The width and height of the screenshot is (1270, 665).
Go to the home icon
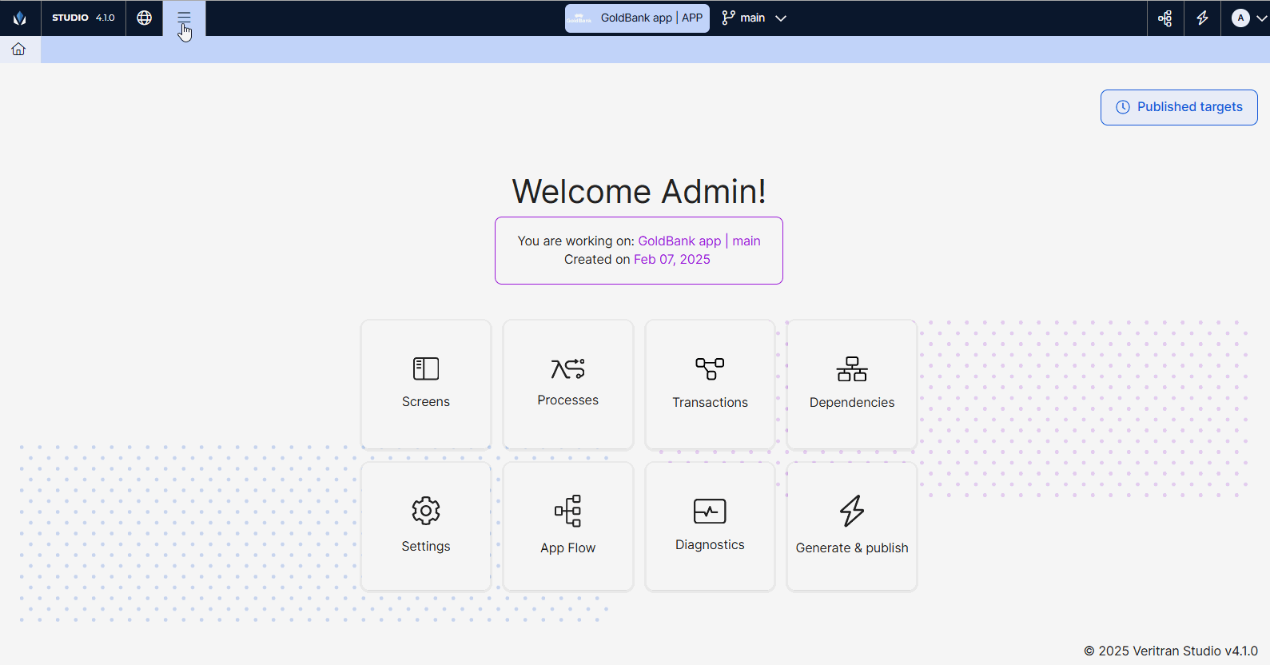pyautogui.click(x=18, y=50)
